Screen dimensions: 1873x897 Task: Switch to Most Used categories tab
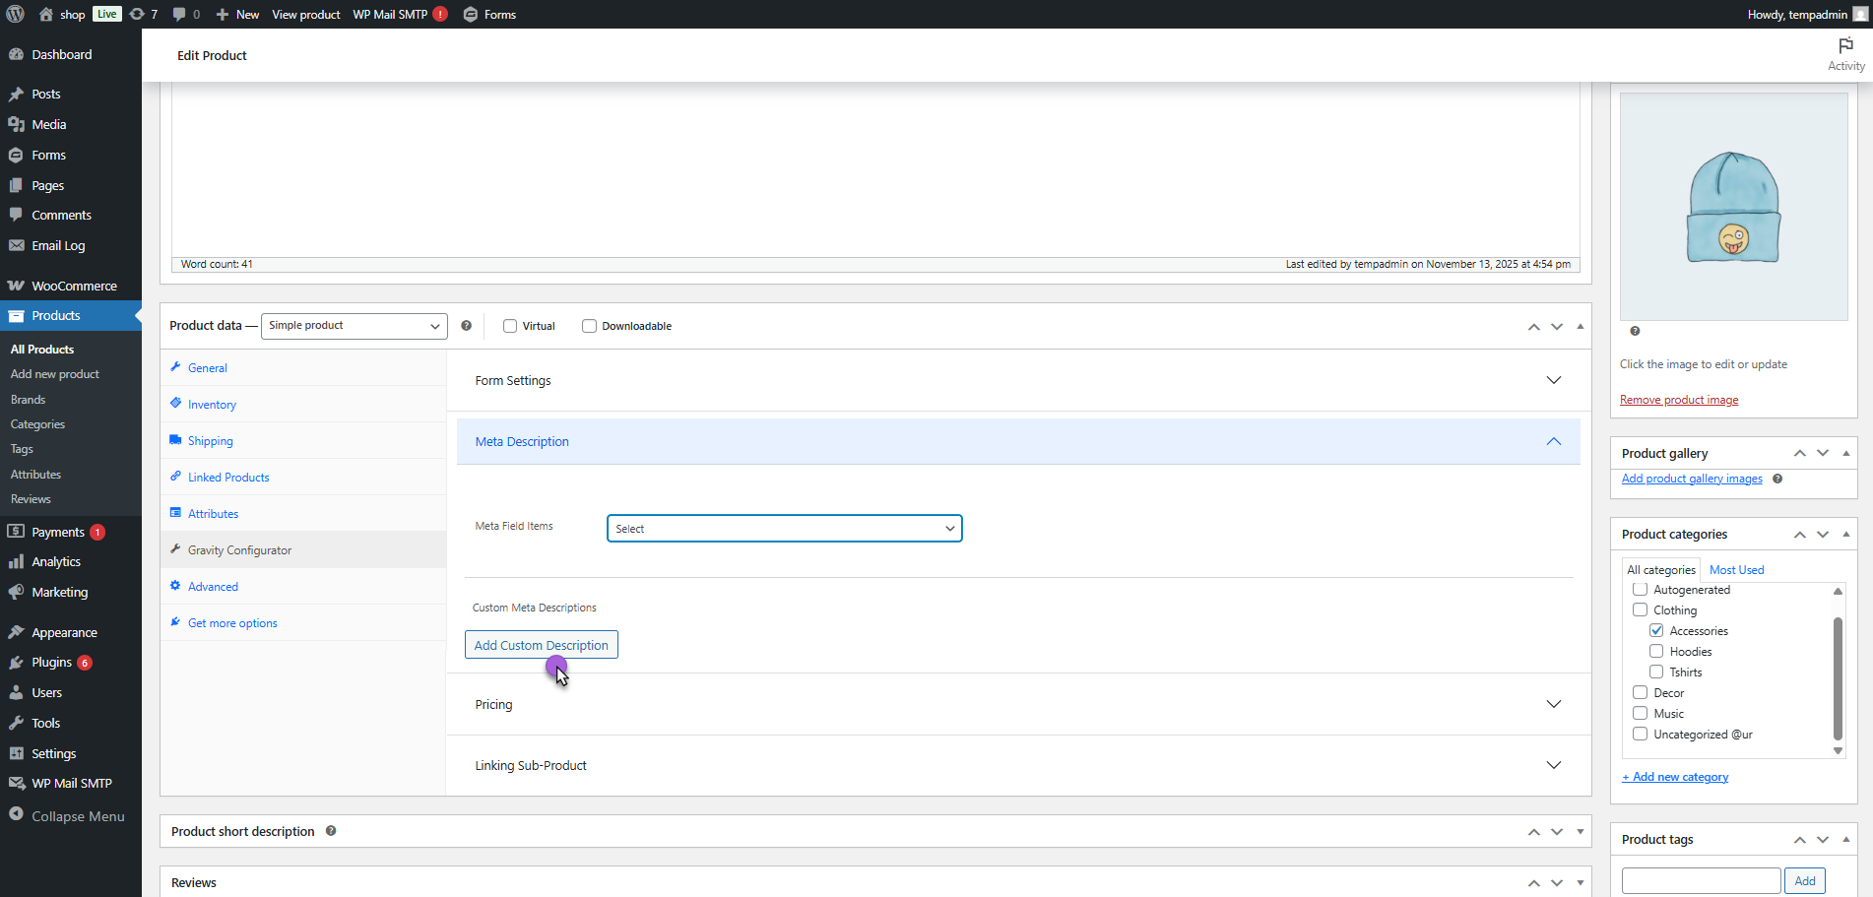(x=1736, y=570)
